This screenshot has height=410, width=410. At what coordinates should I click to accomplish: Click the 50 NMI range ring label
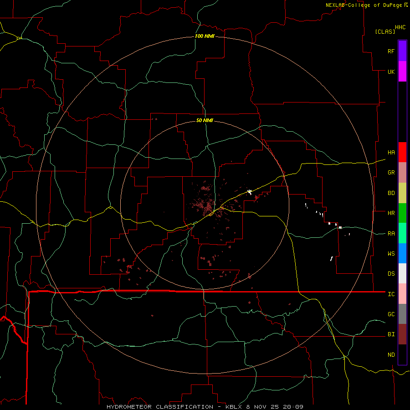coord(205,120)
